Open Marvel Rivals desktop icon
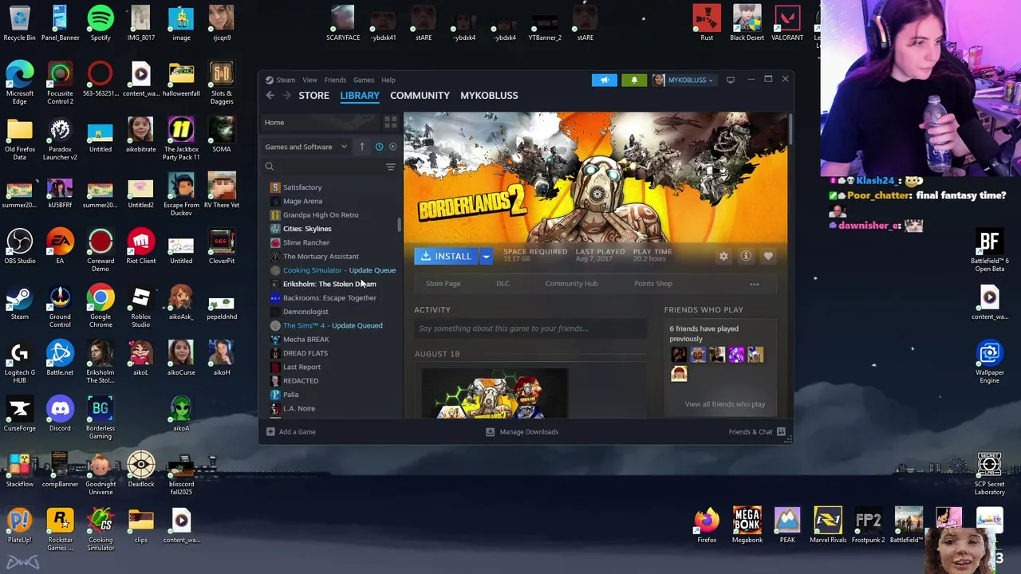Image resolution: width=1021 pixels, height=574 pixels. [x=827, y=525]
